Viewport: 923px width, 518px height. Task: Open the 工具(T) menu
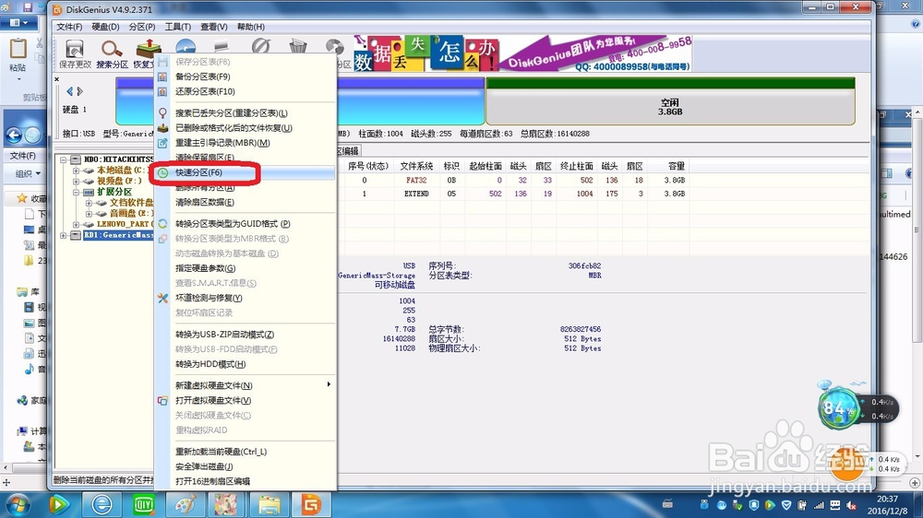178,27
